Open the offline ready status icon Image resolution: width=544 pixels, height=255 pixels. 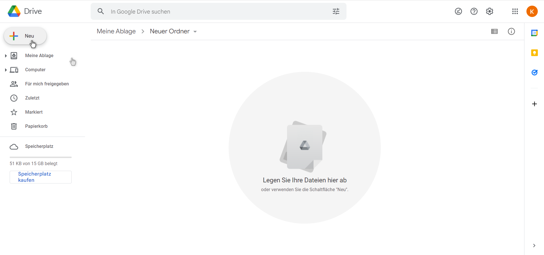458,11
